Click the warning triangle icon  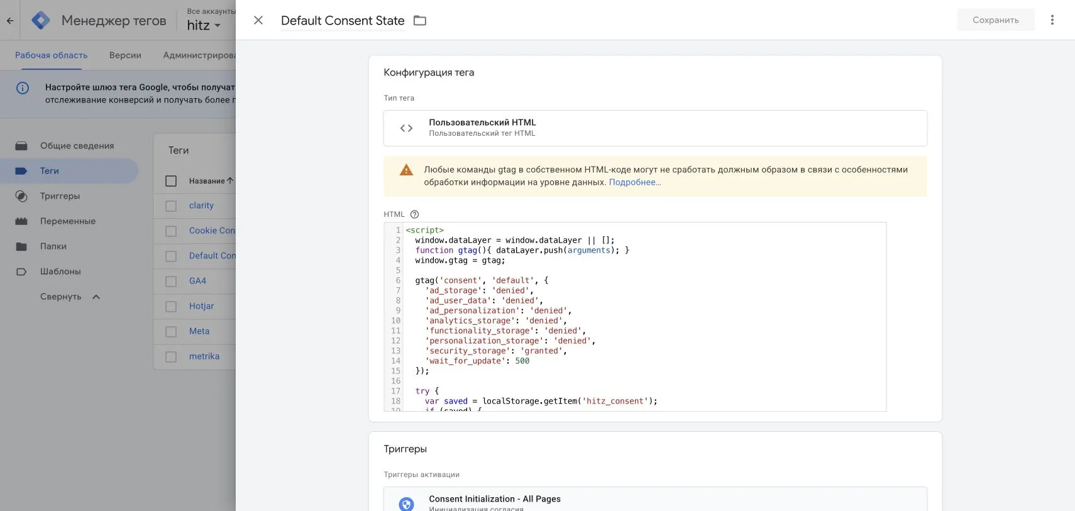pyautogui.click(x=407, y=170)
